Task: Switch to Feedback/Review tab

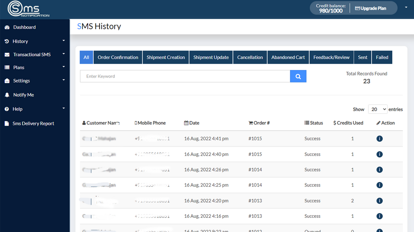Action: point(332,57)
